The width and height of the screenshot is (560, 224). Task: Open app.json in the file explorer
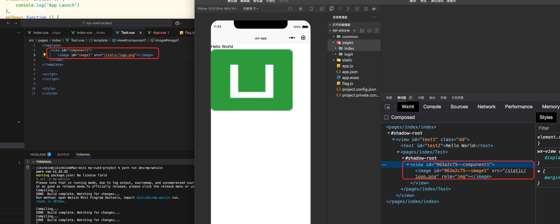350,72
